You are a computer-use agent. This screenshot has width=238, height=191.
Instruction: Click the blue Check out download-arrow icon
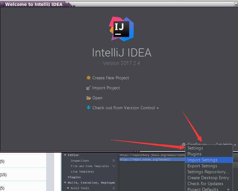pos(89,107)
